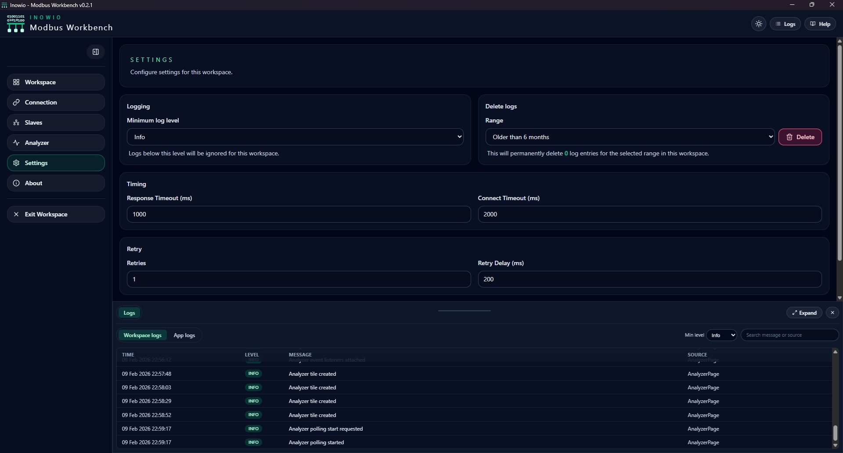Close the logs panel with X
The height and width of the screenshot is (453, 843).
point(832,313)
